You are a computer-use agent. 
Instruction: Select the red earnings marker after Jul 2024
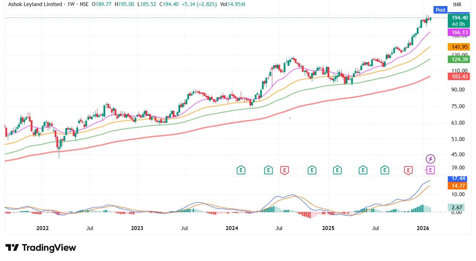click(x=284, y=170)
